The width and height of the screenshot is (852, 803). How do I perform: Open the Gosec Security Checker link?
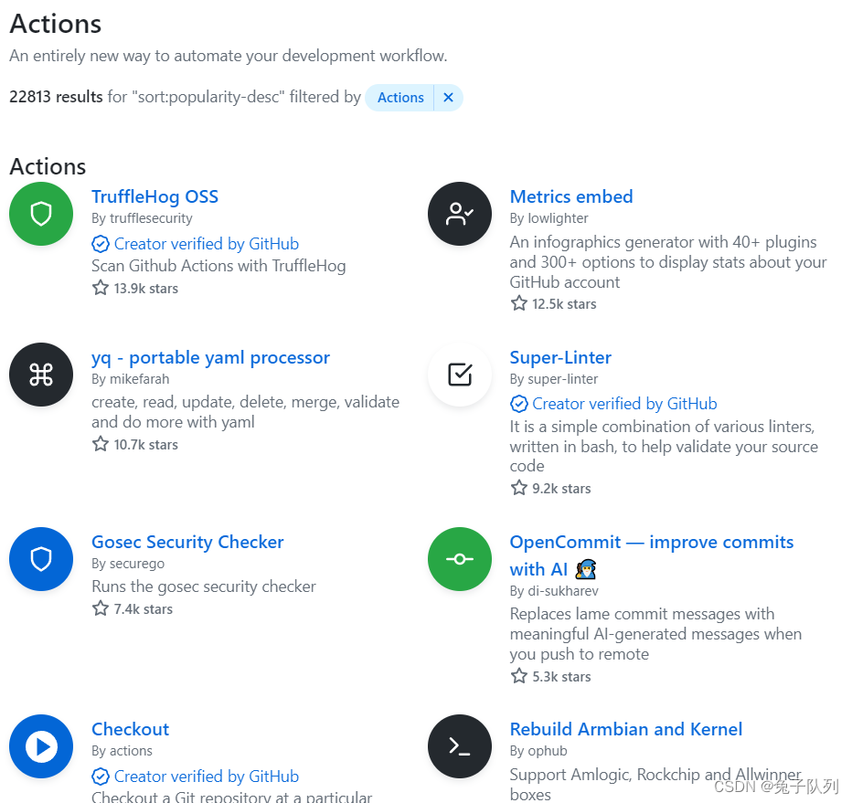[x=187, y=542]
